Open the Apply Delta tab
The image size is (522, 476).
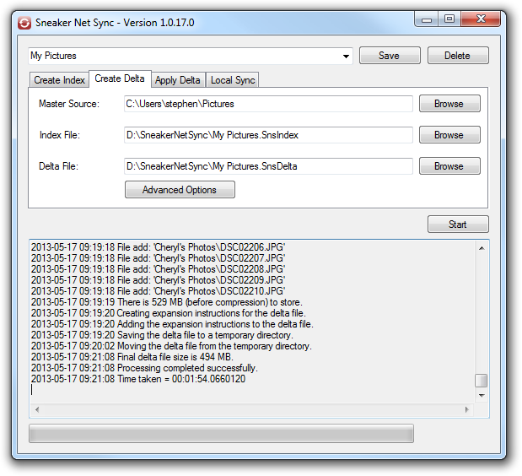click(178, 80)
